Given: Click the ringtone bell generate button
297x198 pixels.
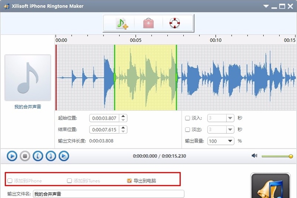Looking at the screenshot, I should pyautogui.click(x=270, y=186).
